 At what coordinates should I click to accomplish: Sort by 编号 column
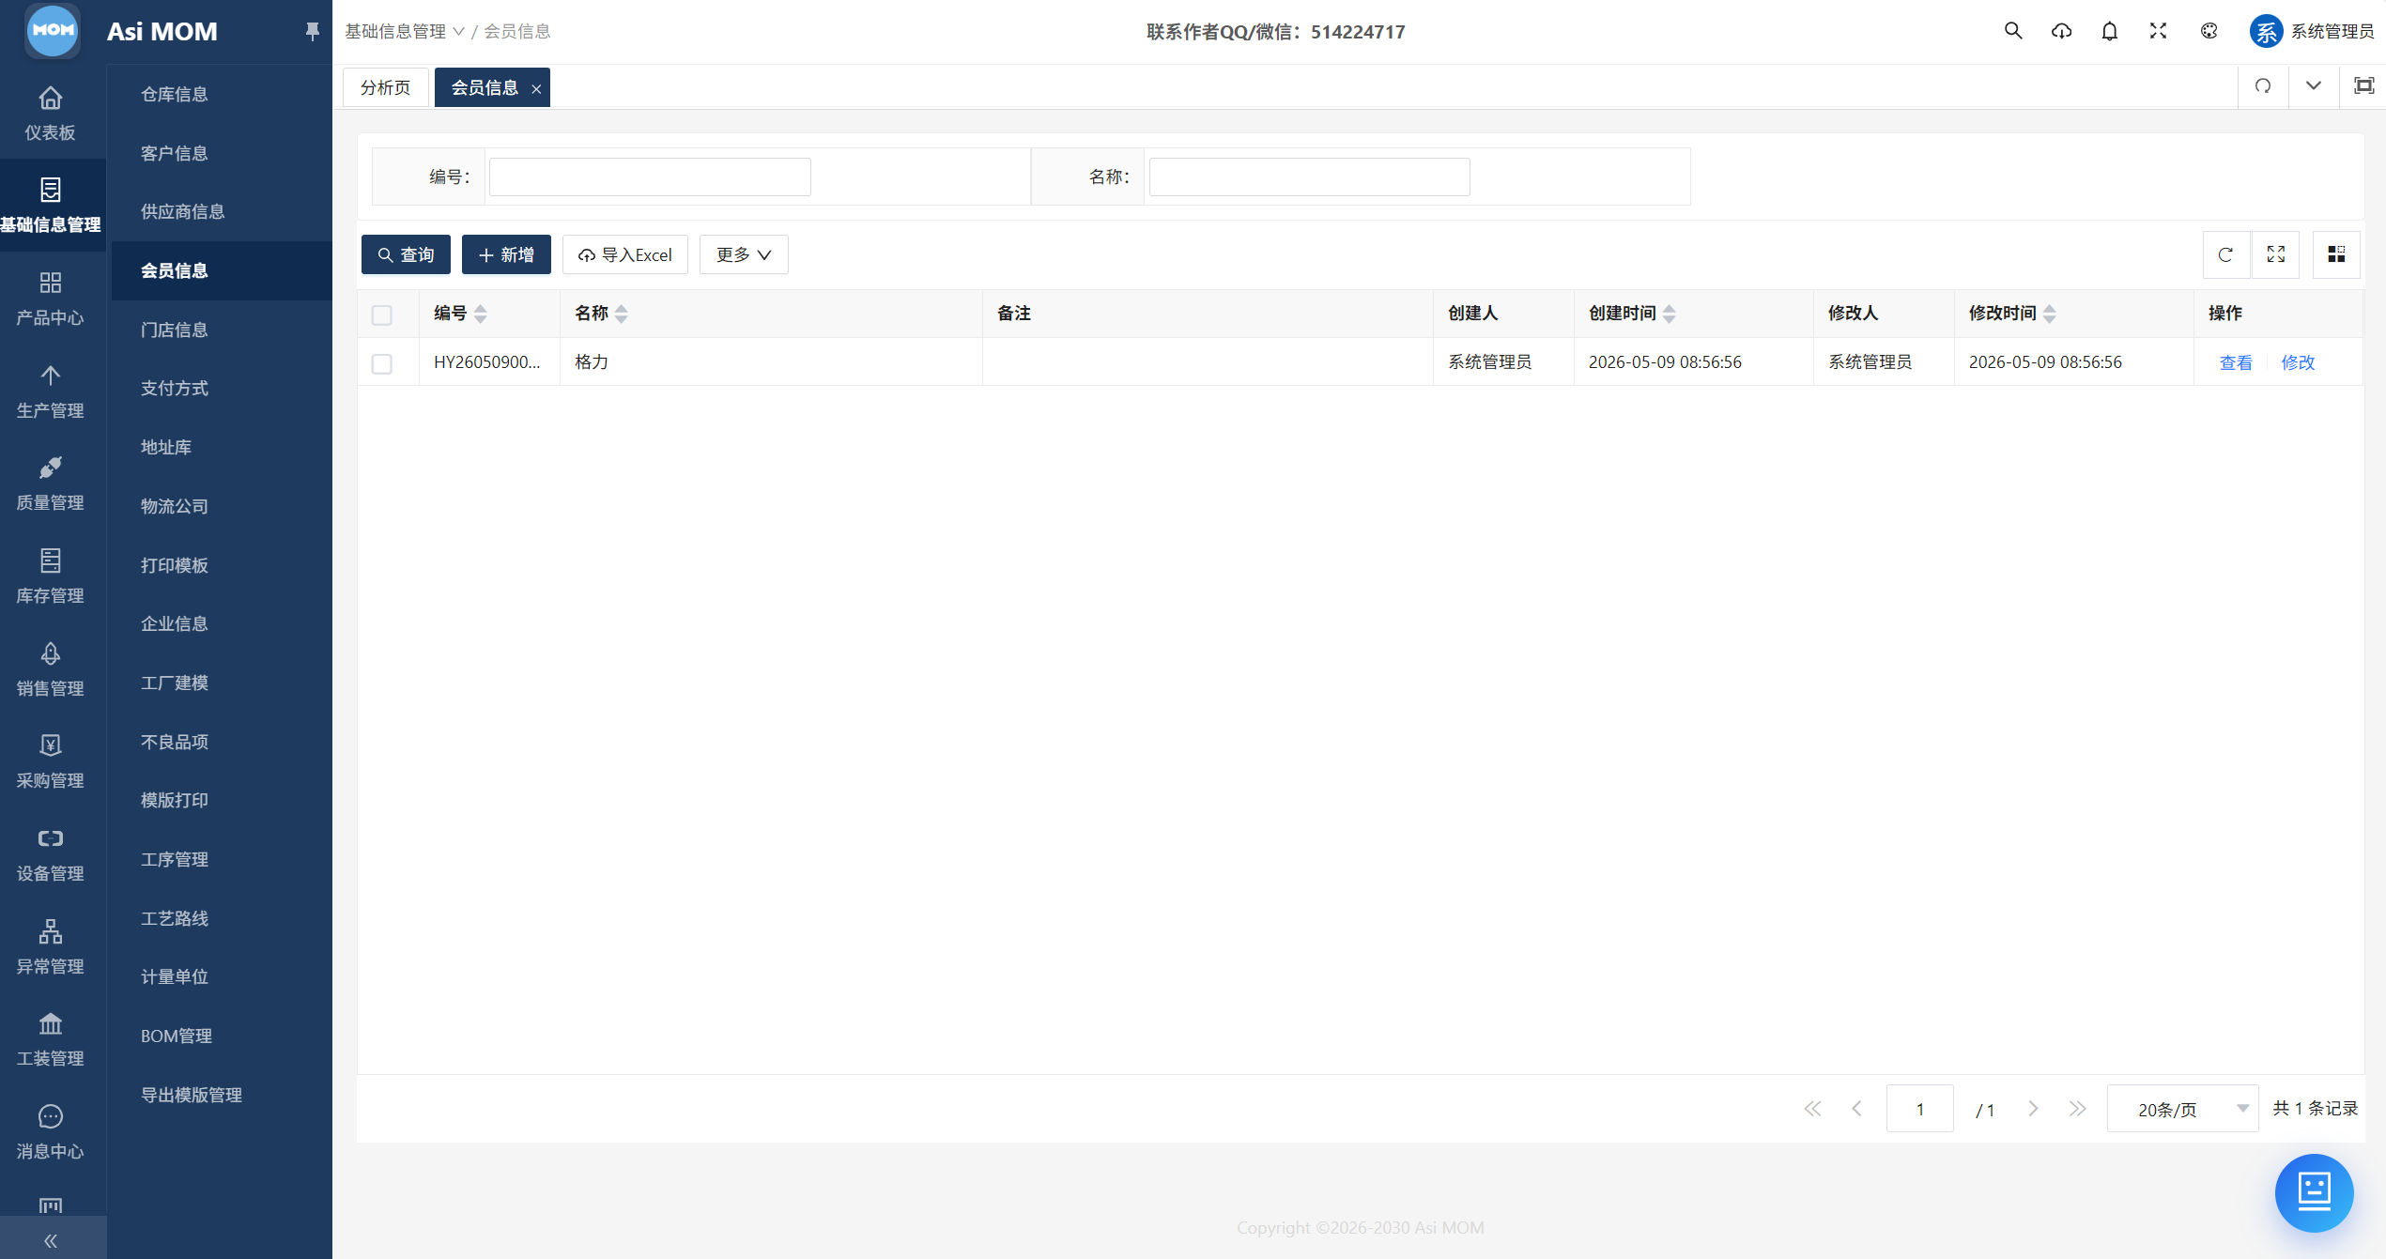[481, 314]
